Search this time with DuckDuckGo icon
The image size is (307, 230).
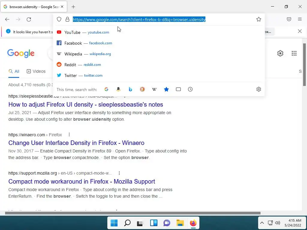pyautogui.click(x=142, y=89)
